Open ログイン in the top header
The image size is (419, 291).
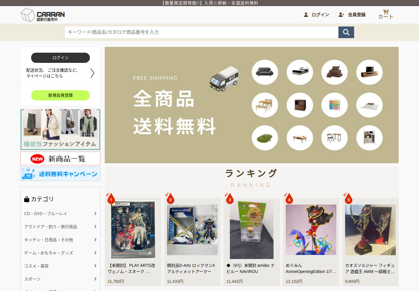[x=317, y=15]
